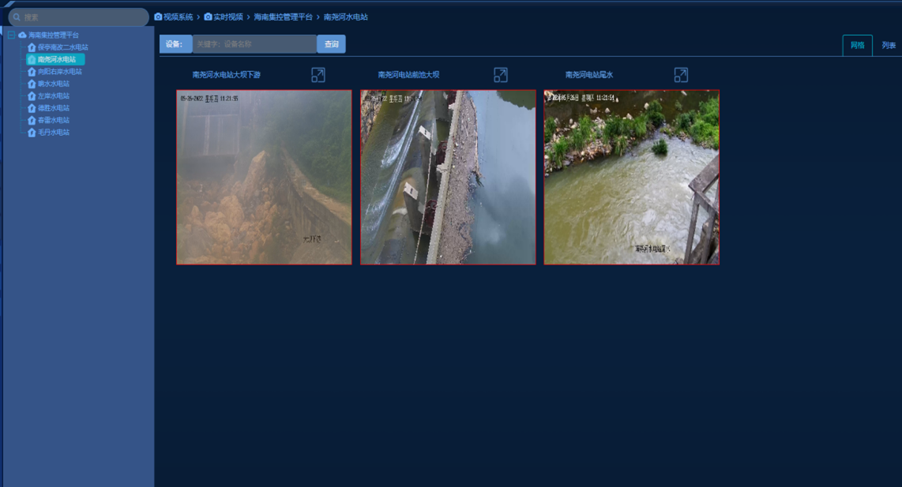Switch to the 列表 list view tab
This screenshot has height=487, width=902.
(889, 45)
